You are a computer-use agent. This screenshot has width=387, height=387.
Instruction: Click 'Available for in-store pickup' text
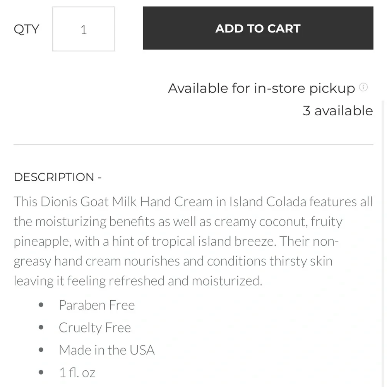pyautogui.click(x=261, y=88)
